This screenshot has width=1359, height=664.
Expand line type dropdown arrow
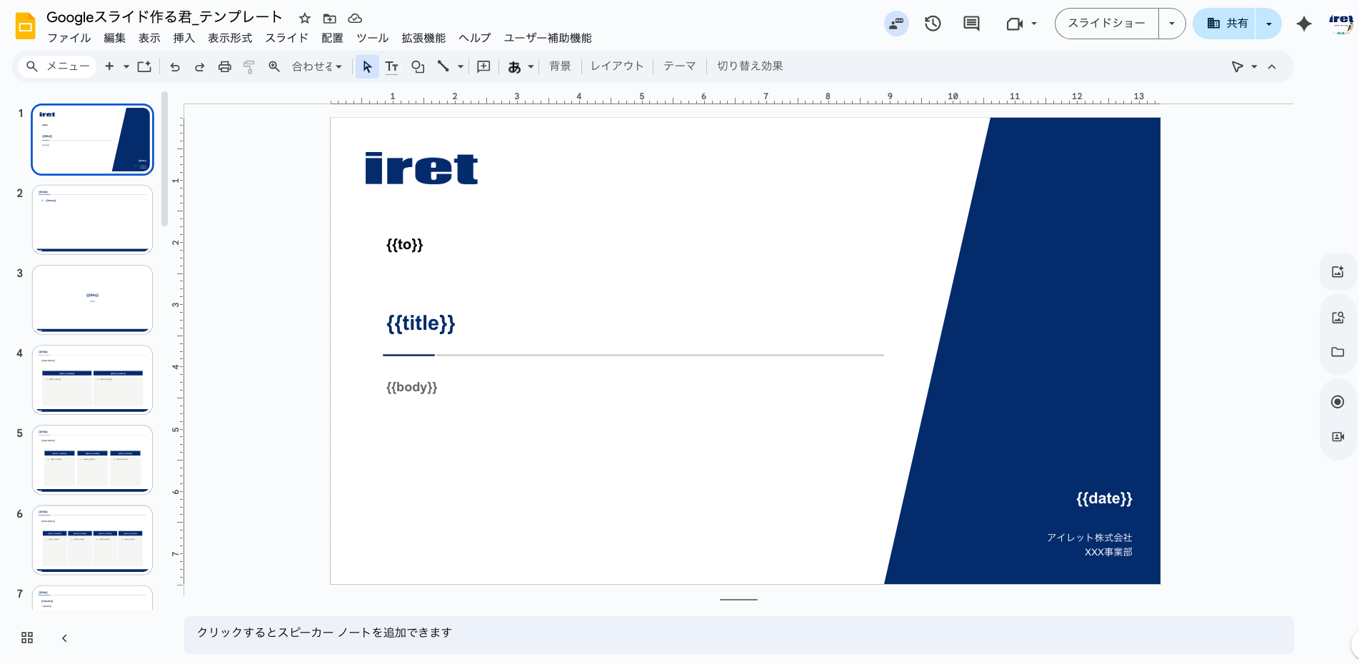coord(461,66)
